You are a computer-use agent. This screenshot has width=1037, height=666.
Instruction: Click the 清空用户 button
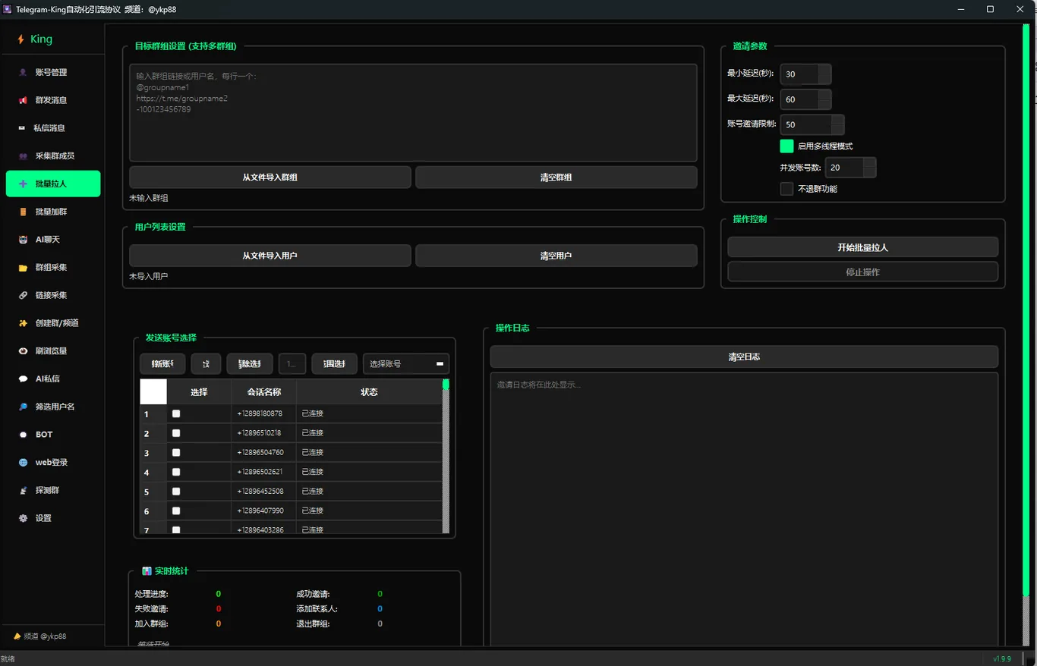click(x=556, y=256)
